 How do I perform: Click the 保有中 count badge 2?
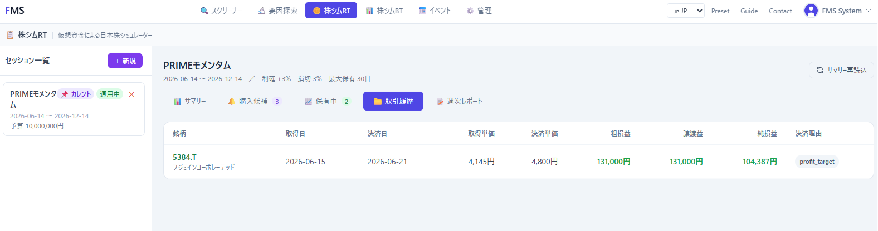coord(346,102)
